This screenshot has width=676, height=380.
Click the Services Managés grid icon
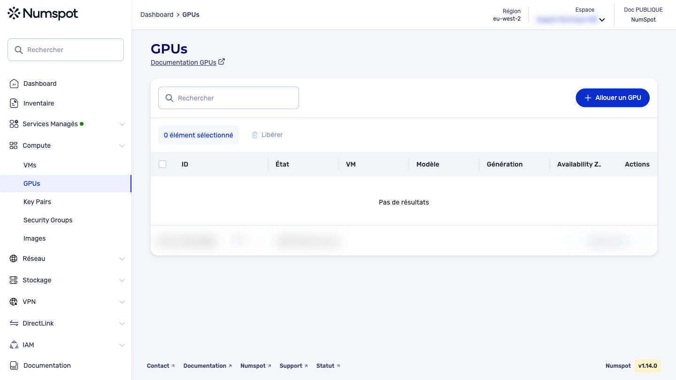(14, 124)
